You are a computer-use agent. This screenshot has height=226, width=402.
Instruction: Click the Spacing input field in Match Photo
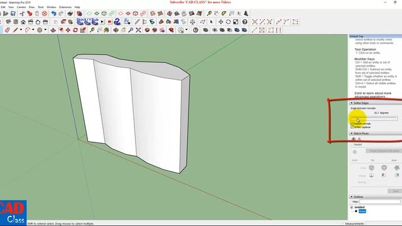tap(378, 183)
